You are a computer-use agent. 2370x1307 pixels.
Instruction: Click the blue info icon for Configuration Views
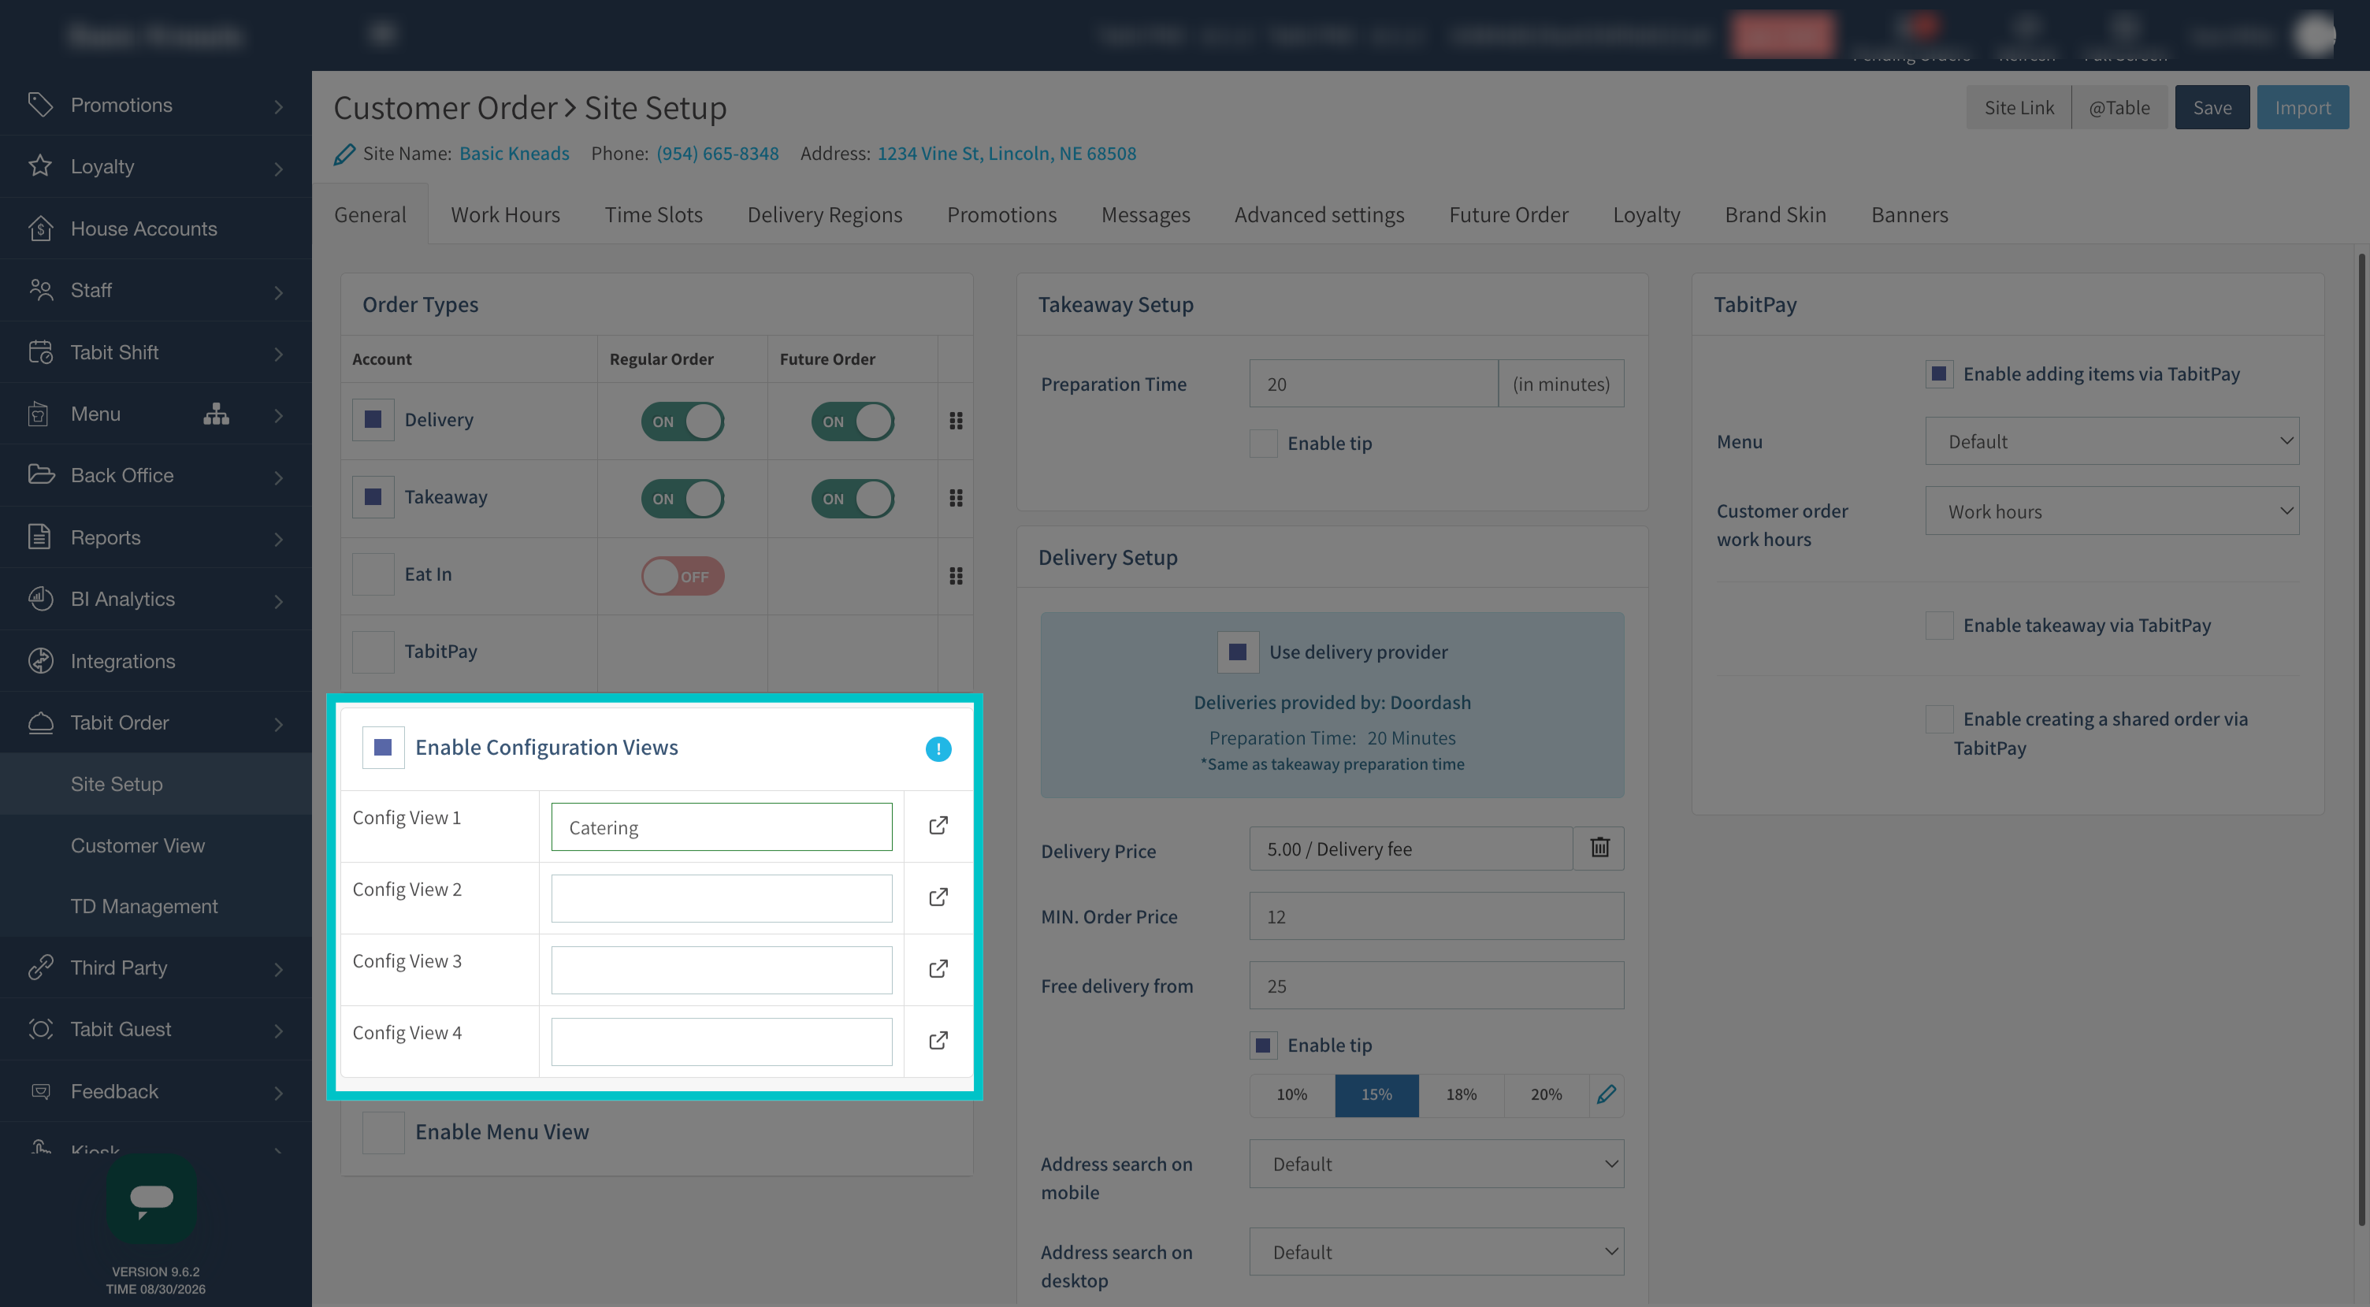(x=938, y=748)
